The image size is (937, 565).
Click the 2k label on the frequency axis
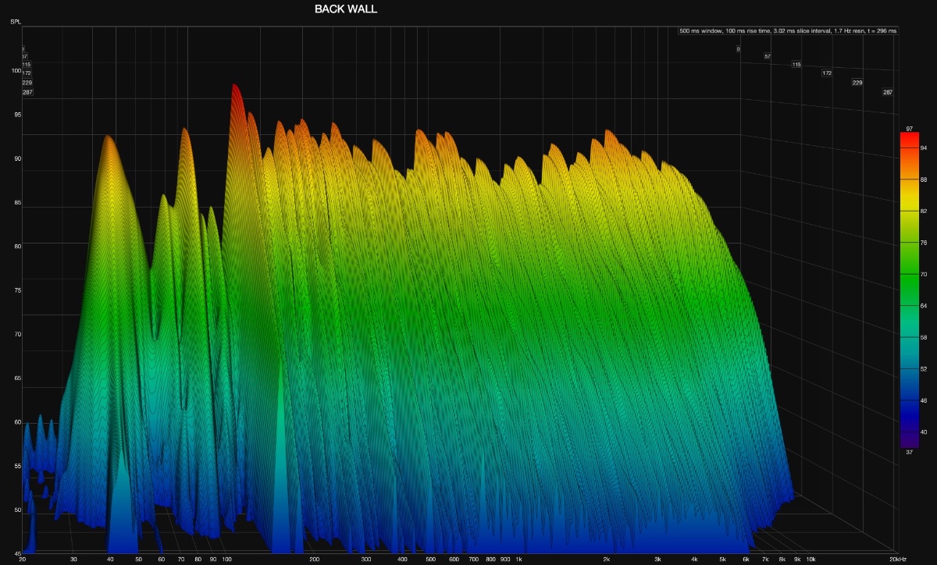[607, 560]
